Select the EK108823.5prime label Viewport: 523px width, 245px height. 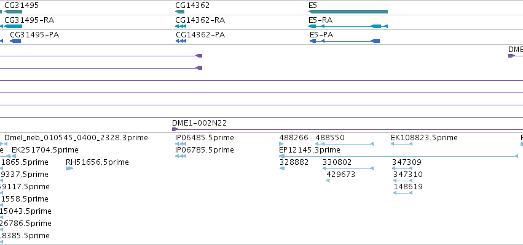424,138
